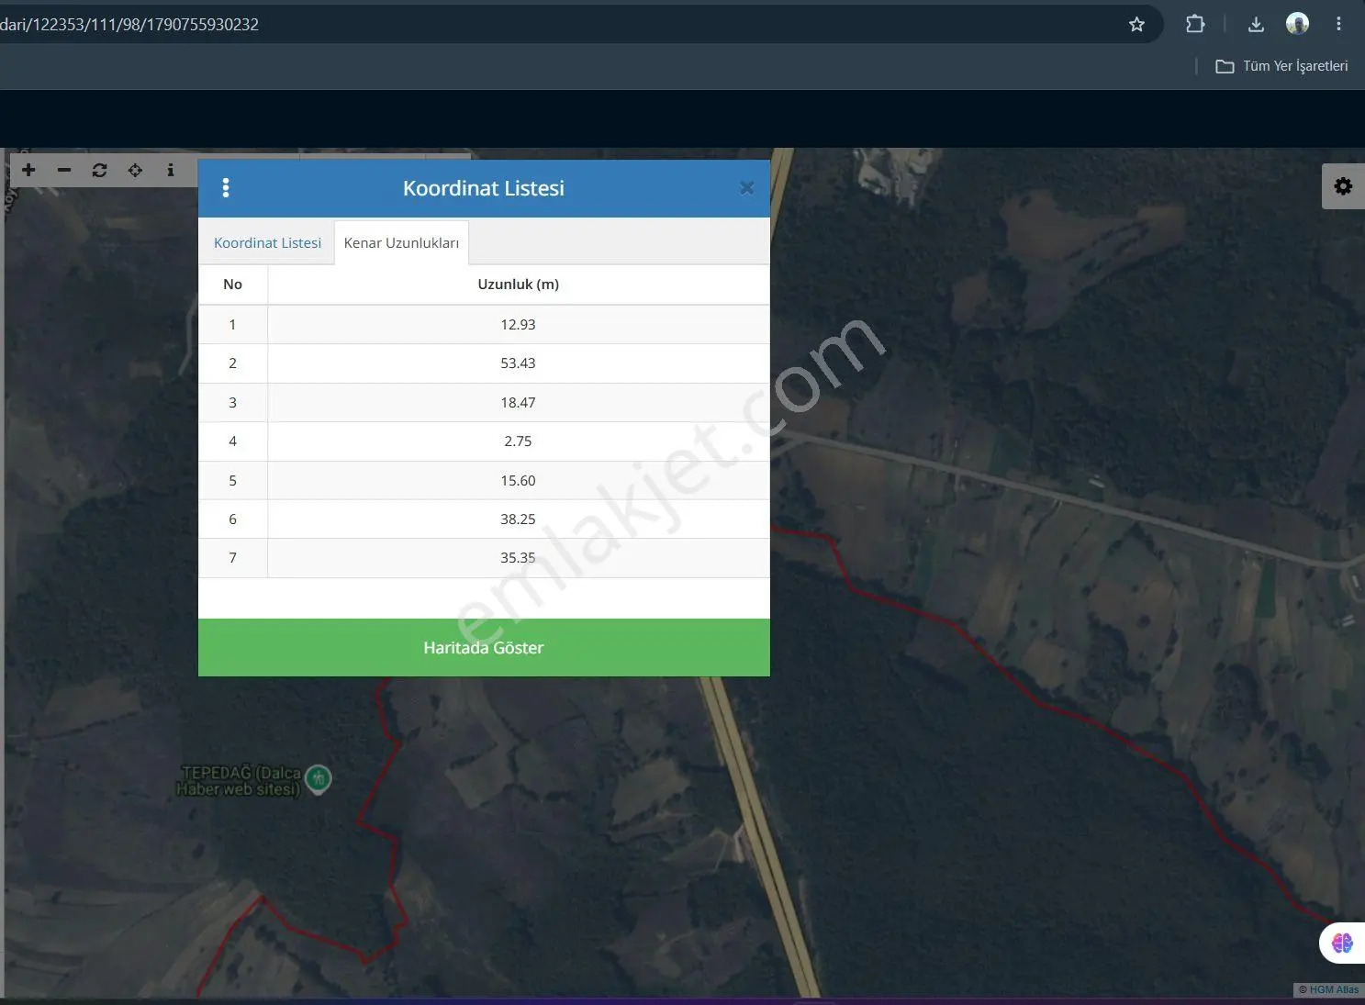The image size is (1365, 1005).
Task: Click the browser address bar URL
Action: tap(129, 25)
